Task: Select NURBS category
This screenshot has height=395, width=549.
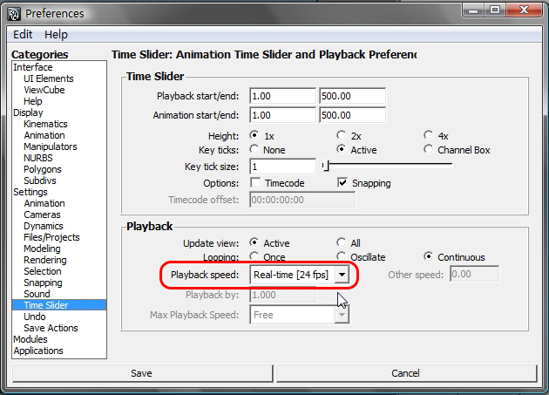Action: click(38, 158)
